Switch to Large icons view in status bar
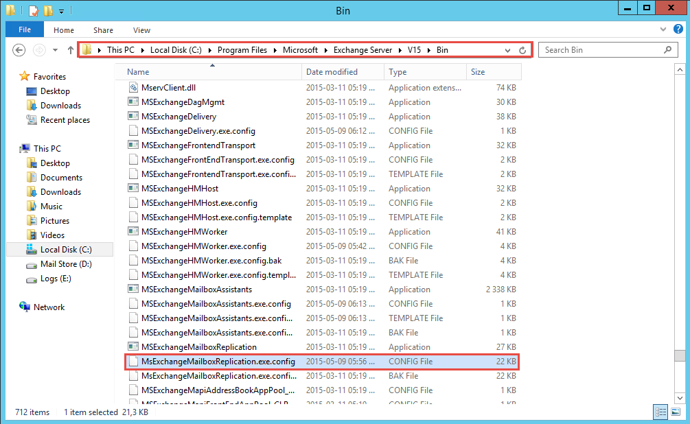 [676, 412]
